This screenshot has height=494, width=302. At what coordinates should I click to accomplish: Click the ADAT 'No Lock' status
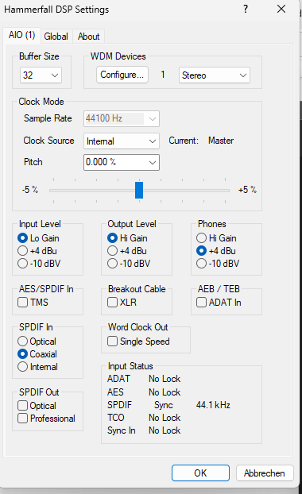click(165, 379)
